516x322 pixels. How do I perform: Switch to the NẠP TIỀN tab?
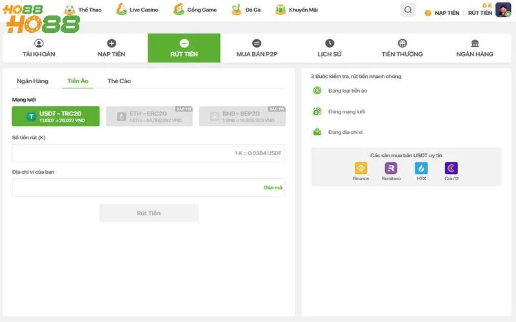112,48
